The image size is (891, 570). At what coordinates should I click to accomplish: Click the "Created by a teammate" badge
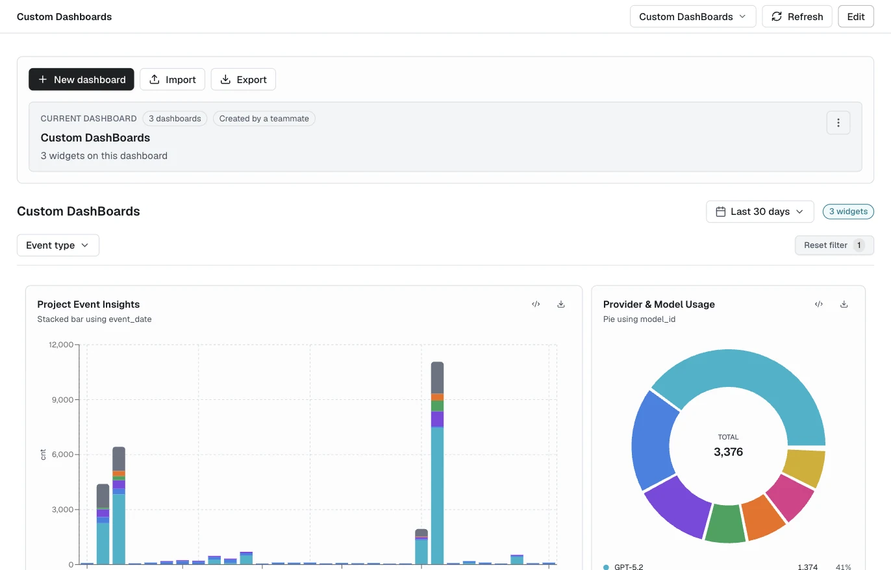point(264,119)
